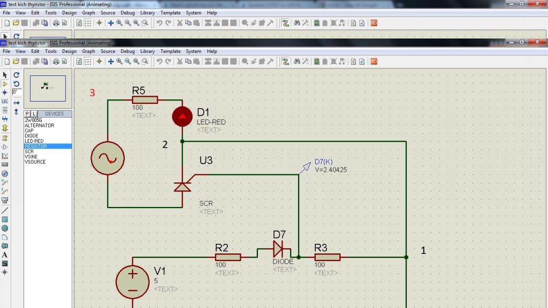Click the overview window thumbnail
548x308 pixels.
(48, 88)
